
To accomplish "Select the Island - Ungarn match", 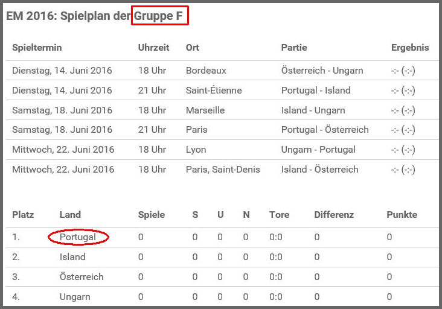I will [x=313, y=110].
